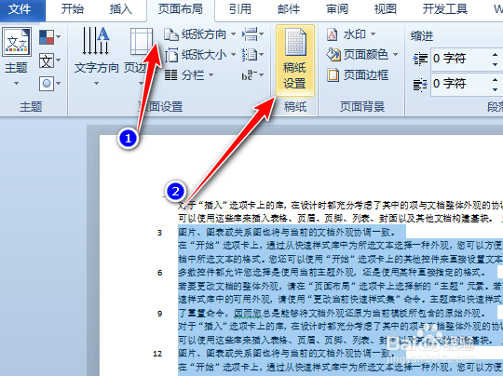This screenshot has height=376, width=503.
Task: Increase right indent with up stepper
Action: [x=496, y=79]
